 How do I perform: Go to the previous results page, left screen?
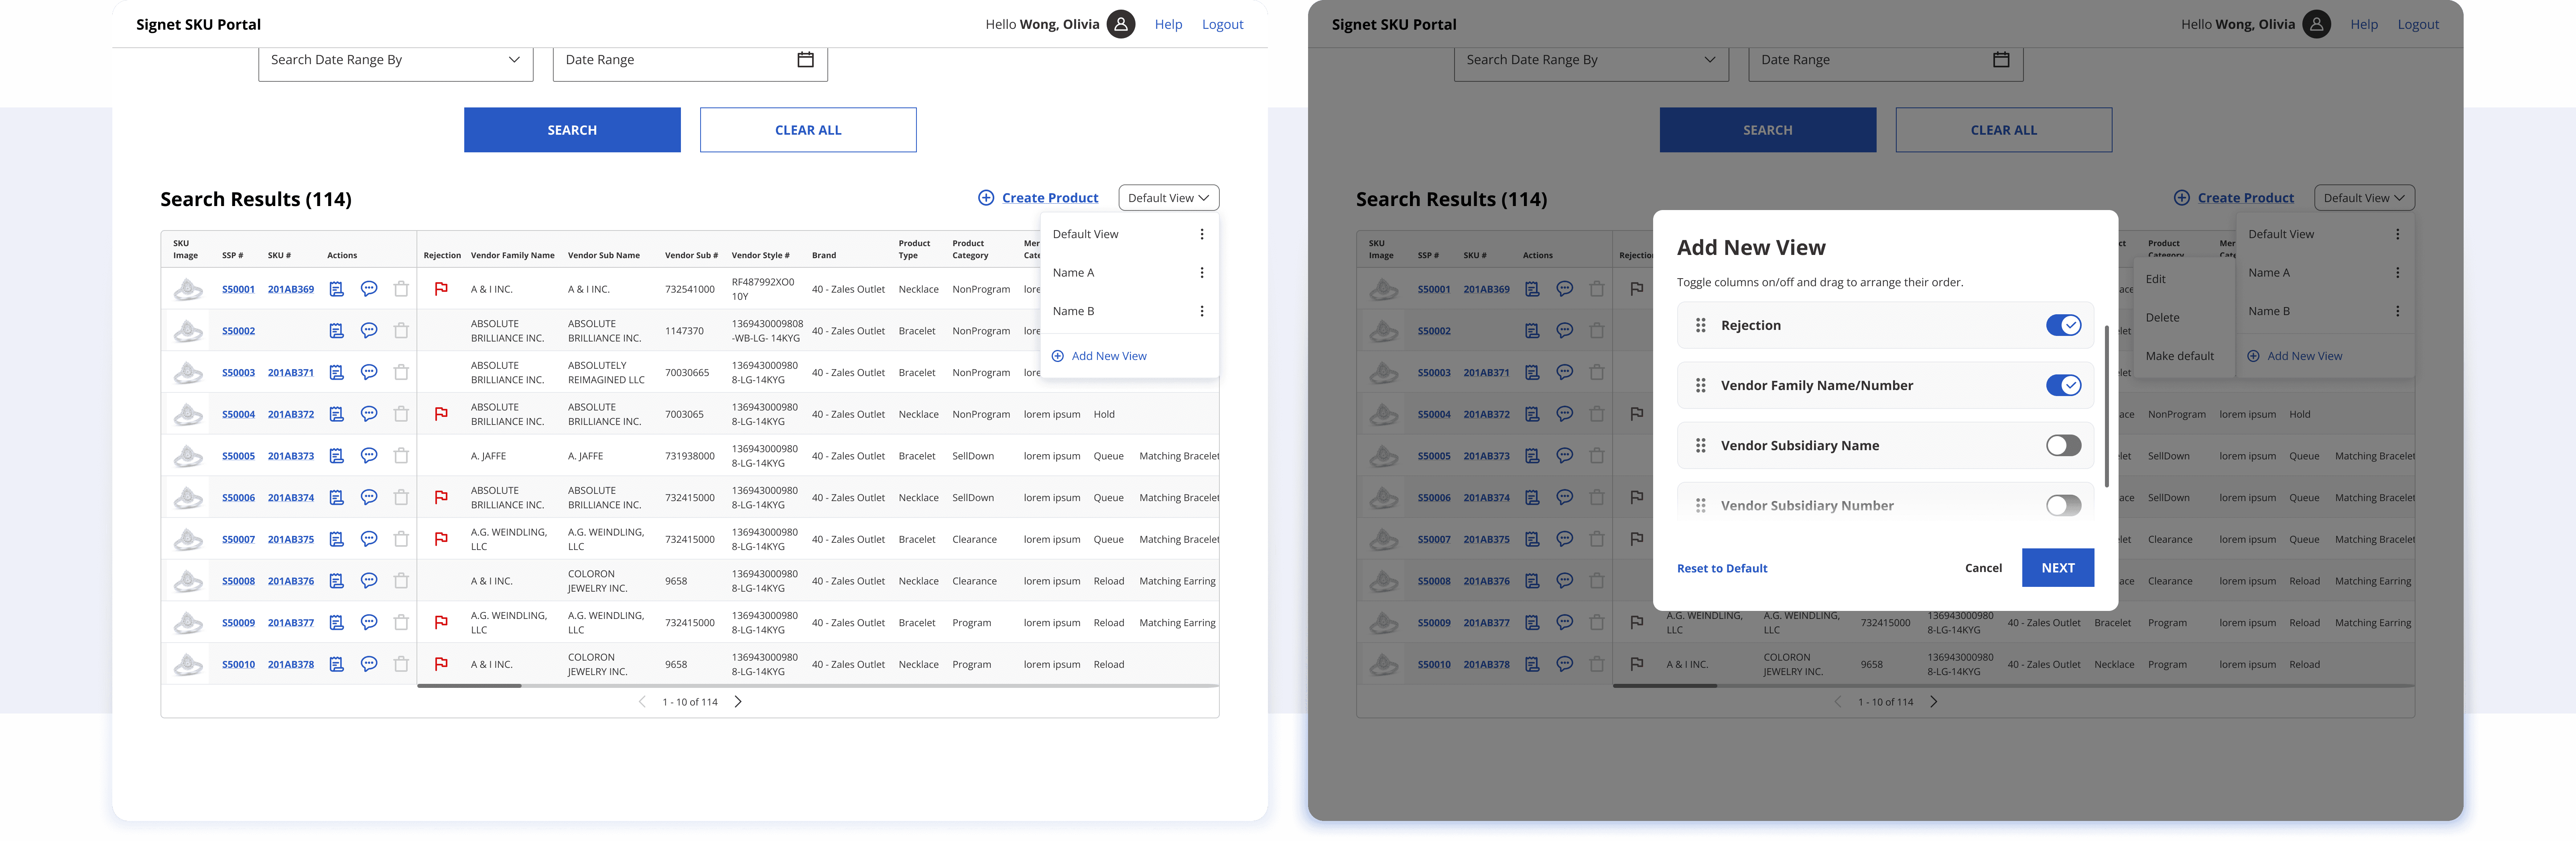click(642, 702)
